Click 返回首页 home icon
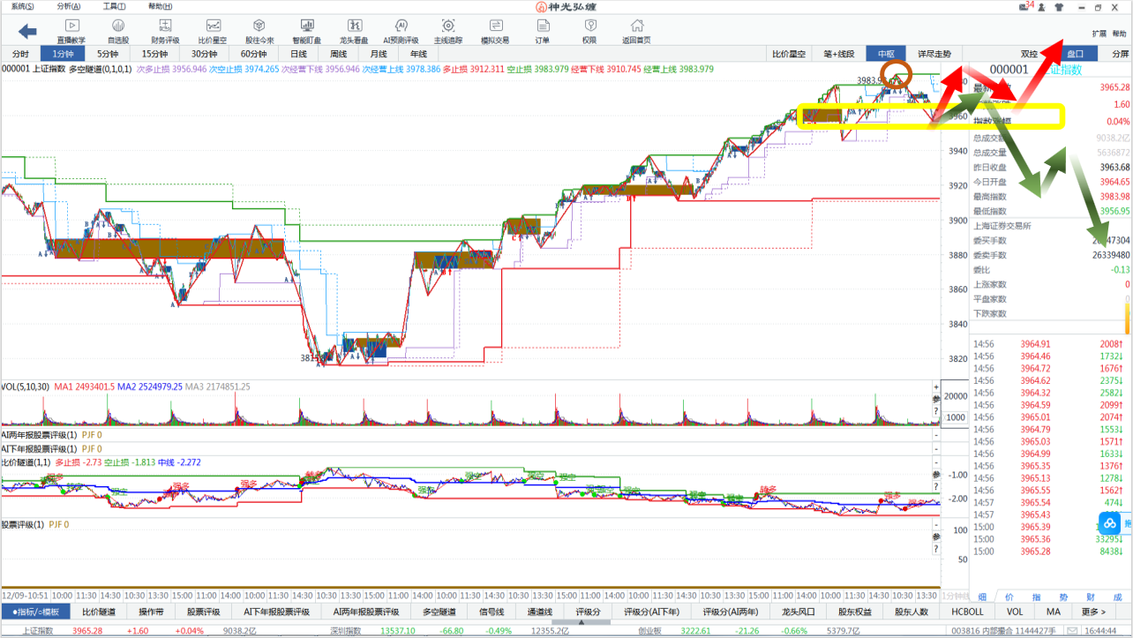Screen dimensions: 1133x638 [x=636, y=31]
